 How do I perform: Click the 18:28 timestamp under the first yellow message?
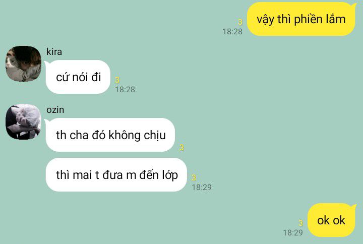click(x=232, y=31)
